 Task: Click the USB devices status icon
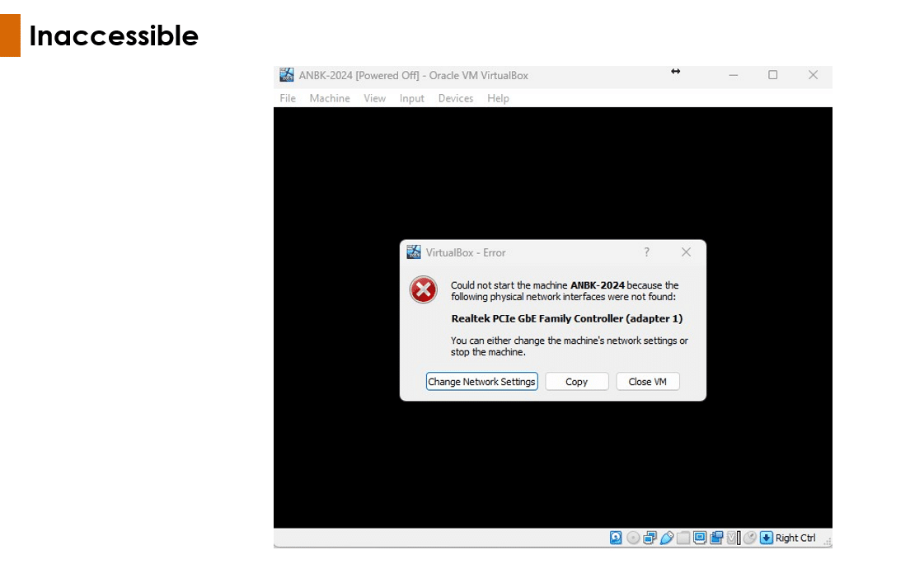[667, 538]
